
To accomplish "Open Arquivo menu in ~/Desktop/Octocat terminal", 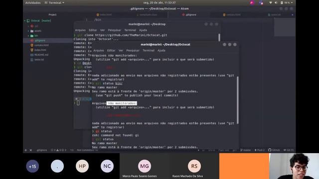I will [x=99, y=50].
